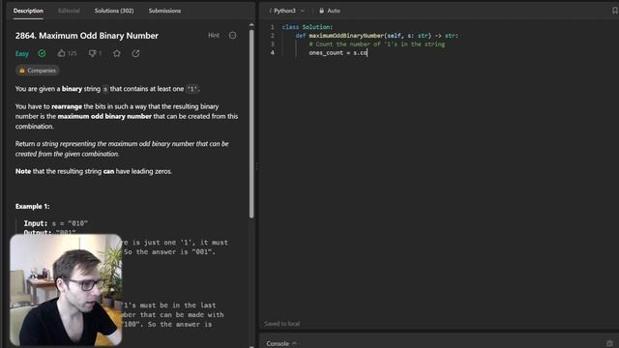This screenshot has height=348, width=619.
Task: Open the Editorial tab
Action: [x=69, y=11]
